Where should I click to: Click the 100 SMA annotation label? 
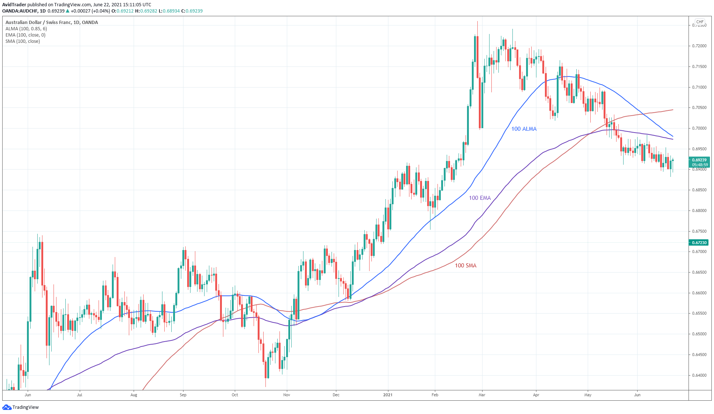click(x=466, y=266)
